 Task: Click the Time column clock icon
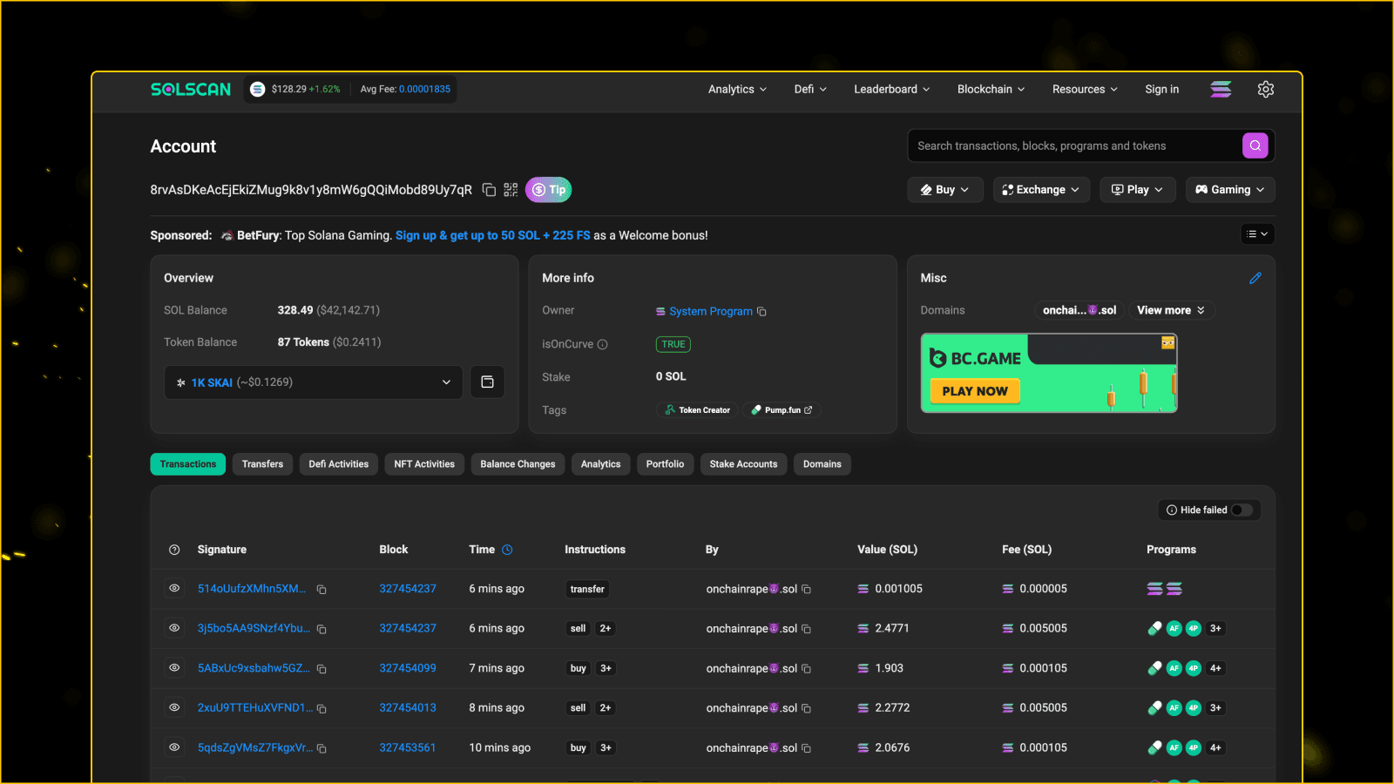tap(507, 550)
